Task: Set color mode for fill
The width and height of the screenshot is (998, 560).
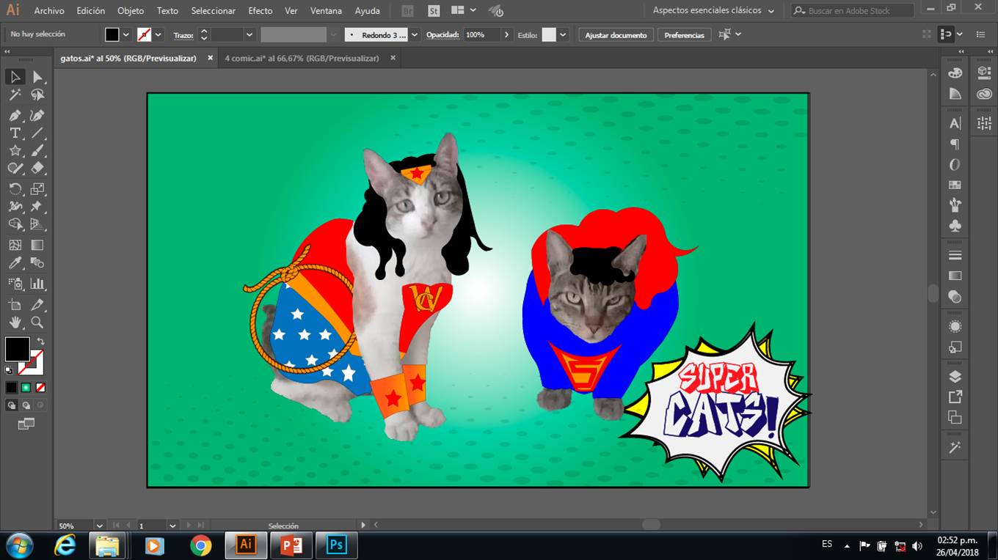Action: click(11, 387)
